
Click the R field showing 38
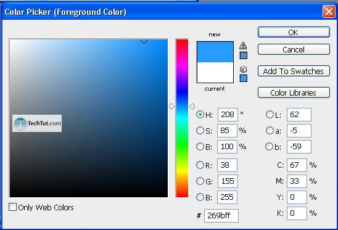pos(227,165)
